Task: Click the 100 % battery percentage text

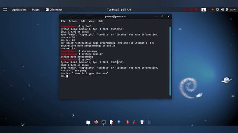Action: (x=232, y=10)
